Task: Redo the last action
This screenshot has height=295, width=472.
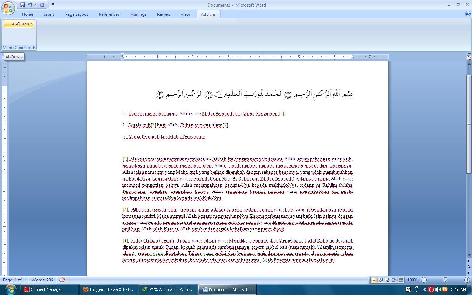Action: tap(42, 5)
